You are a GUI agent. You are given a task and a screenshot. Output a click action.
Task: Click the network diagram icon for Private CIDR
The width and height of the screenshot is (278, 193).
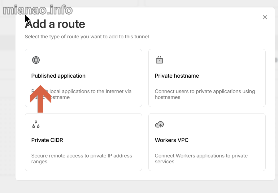36,124
